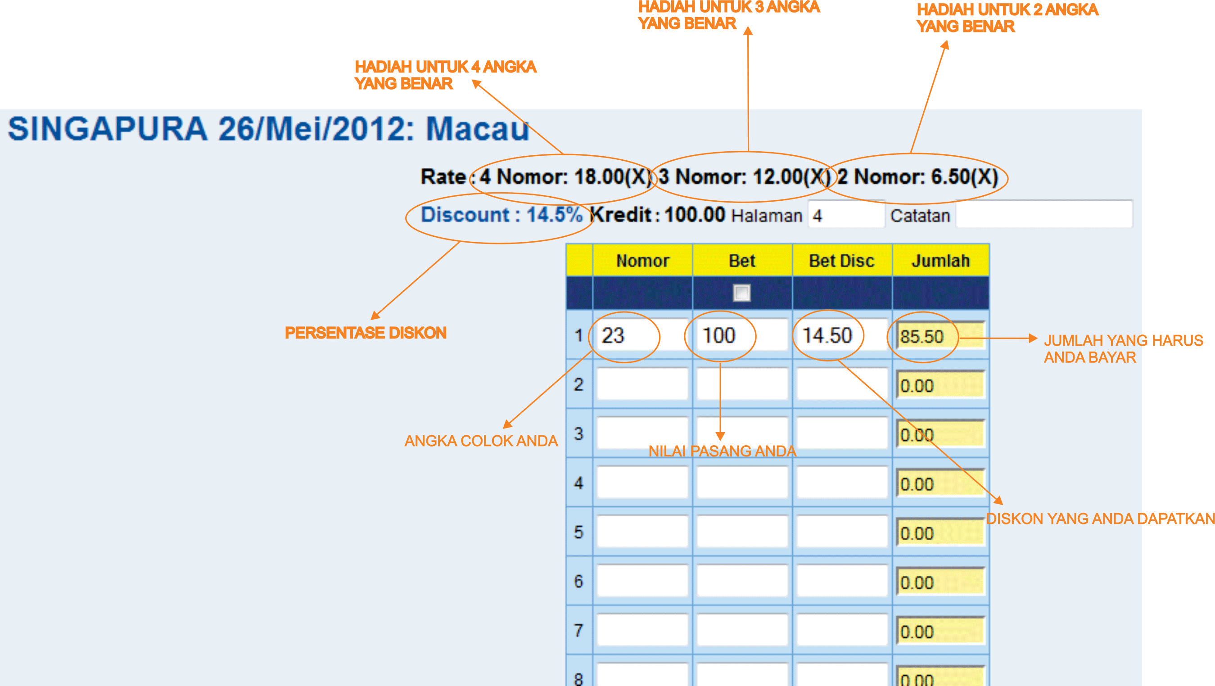
Task: Click the Bet Disc field in row 5
Action: click(x=842, y=532)
